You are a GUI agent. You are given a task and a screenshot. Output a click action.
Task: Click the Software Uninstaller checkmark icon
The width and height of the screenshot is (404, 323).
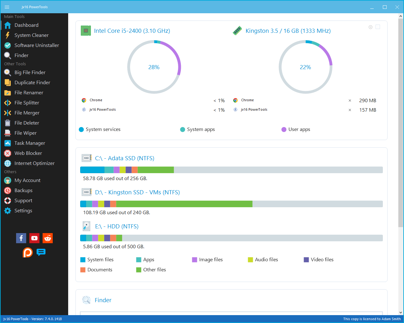pyautogui.click(x=8, y=45)
